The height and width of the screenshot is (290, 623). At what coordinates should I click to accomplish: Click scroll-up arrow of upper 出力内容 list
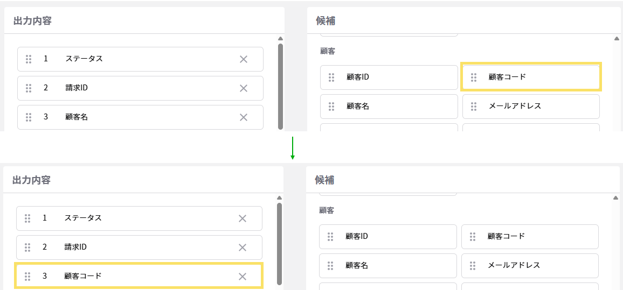[x=280, y=39]
